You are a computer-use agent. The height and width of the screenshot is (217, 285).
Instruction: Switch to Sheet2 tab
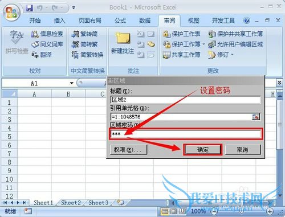(x=71, y=203)
